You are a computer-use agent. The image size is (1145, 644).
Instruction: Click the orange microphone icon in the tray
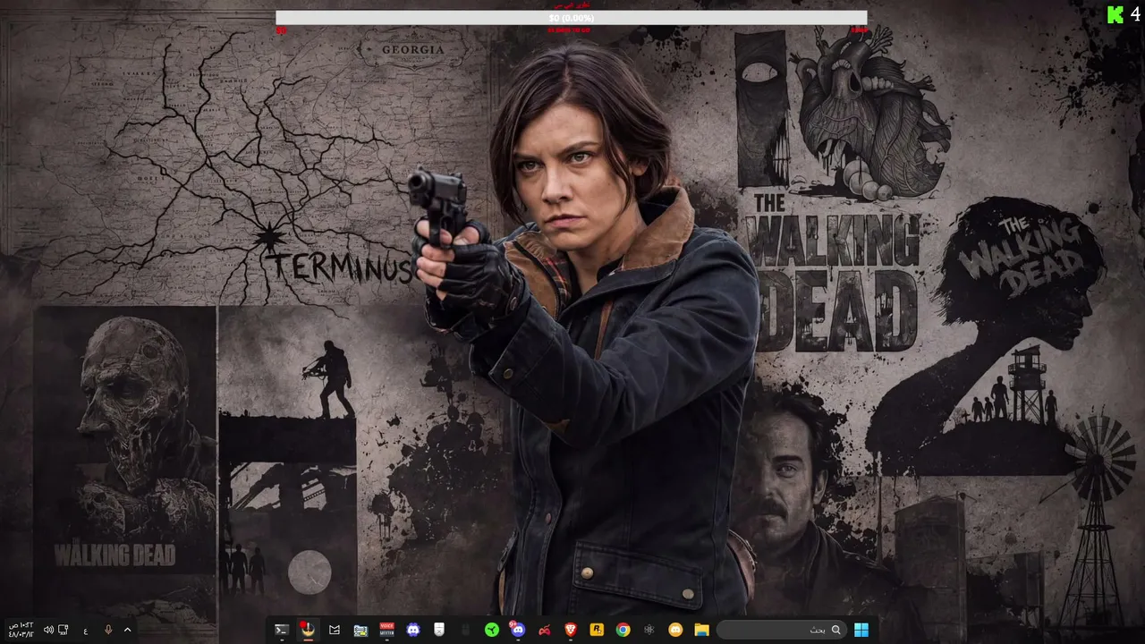click(x=108, y=630)
